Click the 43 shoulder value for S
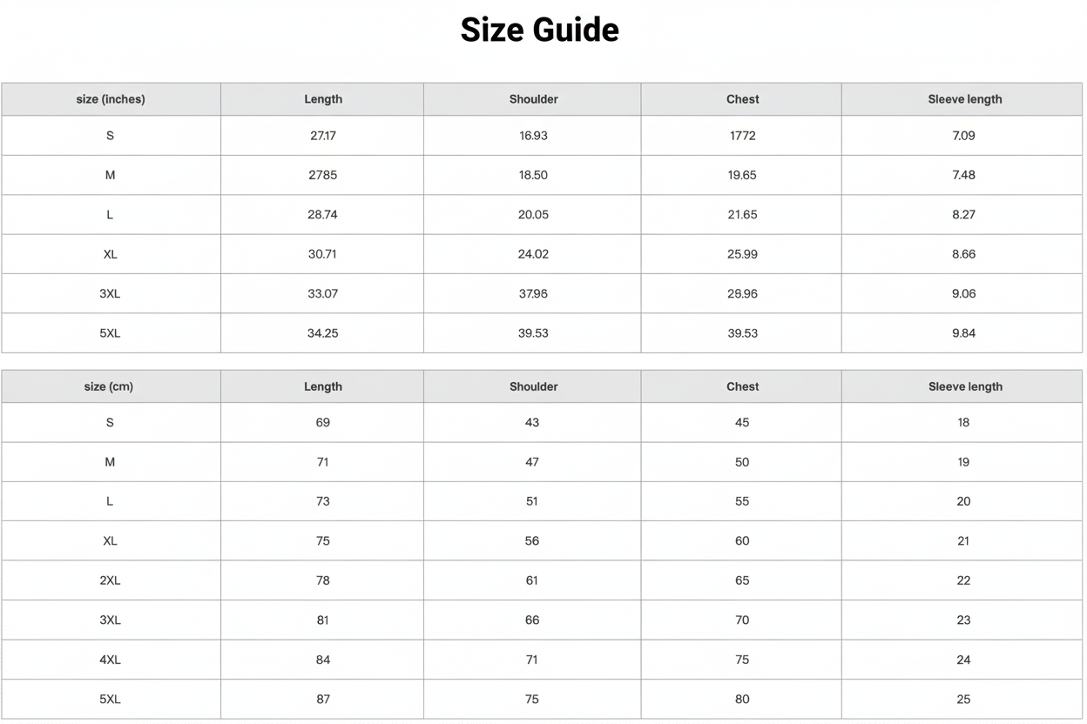Image resolution: width=1087 pixels, height=724 pixels. pos(532,423)
